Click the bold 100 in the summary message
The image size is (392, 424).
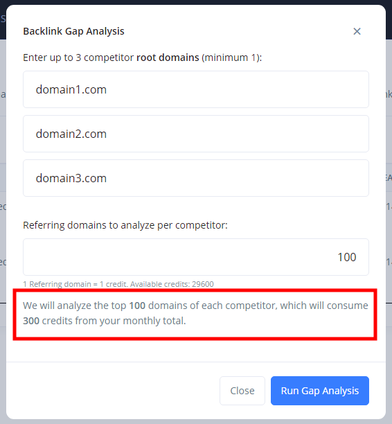137,306
